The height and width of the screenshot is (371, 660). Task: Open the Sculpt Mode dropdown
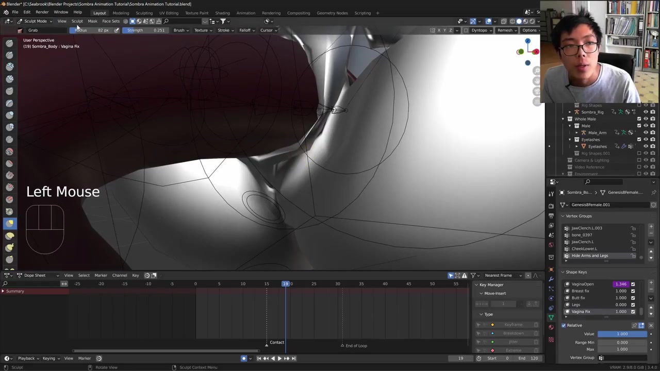pyautogui.click(x=35, y=21)
